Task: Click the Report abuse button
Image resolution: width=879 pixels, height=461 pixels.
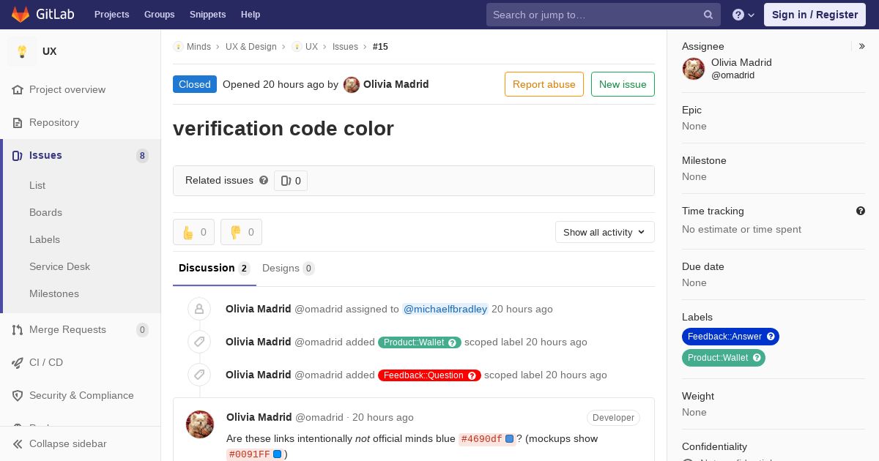Action: [544, 84]
